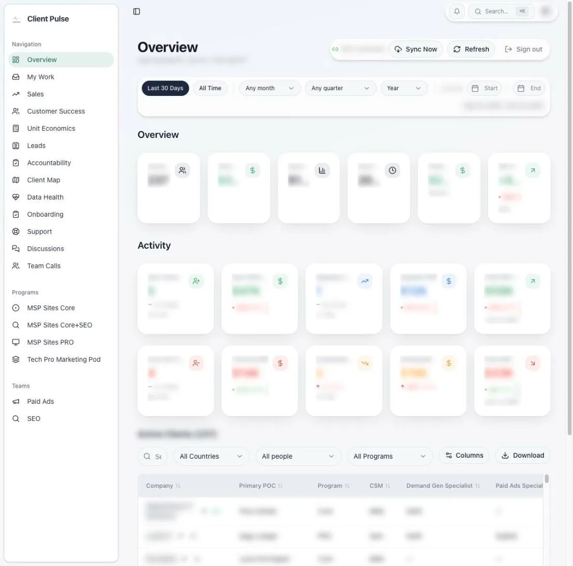This screenshot has width=573, height=566.
Task: Click the Paid Ads megaphone icon
Action: [16, 401]
